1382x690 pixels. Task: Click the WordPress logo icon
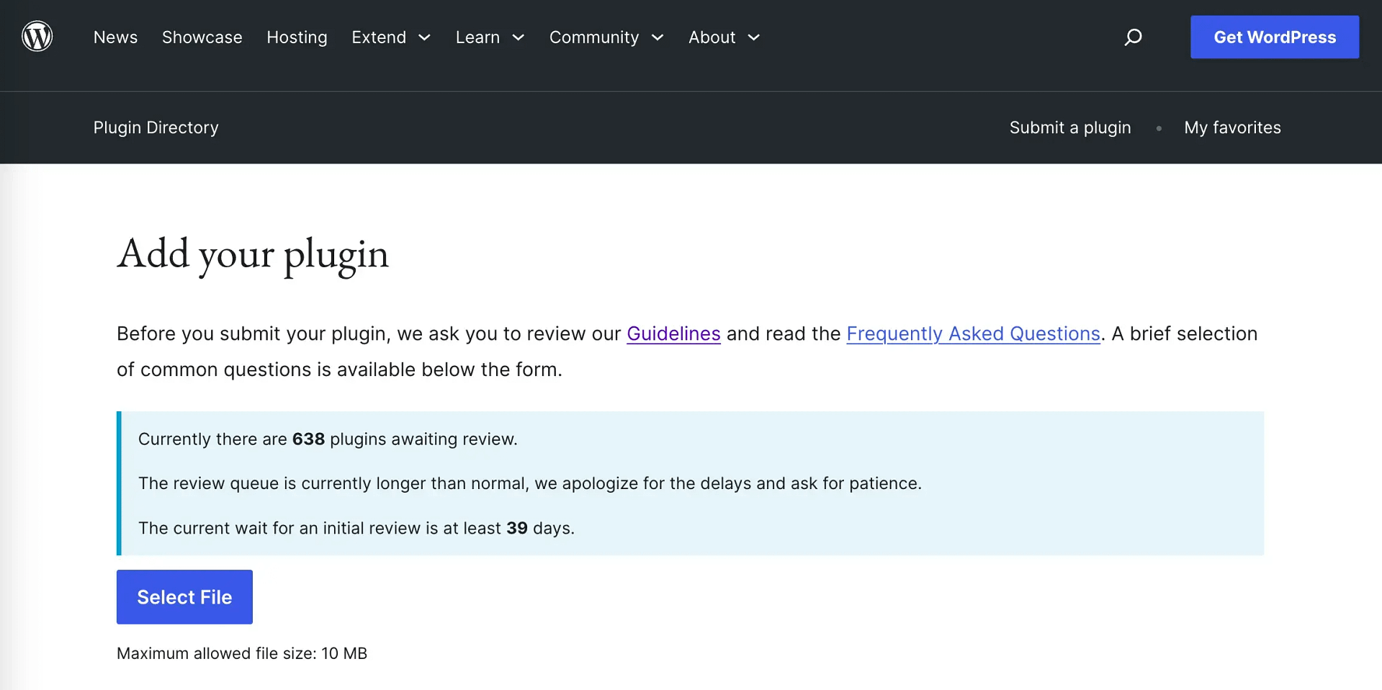point(37,37)
